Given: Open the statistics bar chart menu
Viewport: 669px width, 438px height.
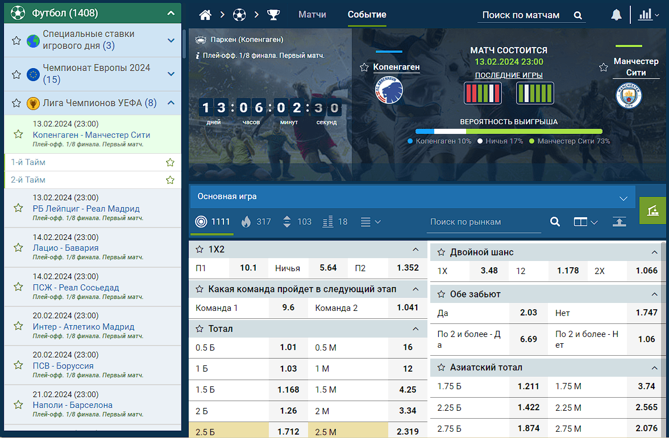Looking at the screenshot, I should (648, 15).
